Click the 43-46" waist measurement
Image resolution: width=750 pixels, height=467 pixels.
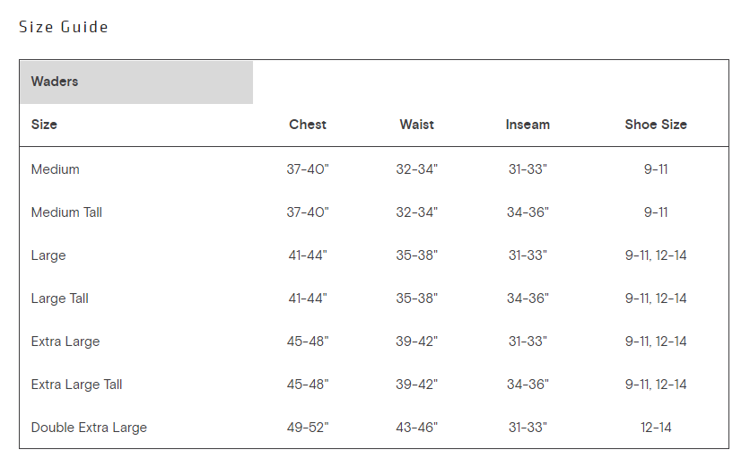click(417, 428)
